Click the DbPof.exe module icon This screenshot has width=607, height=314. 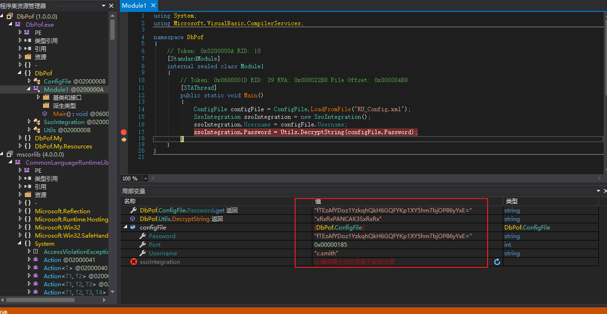point(18,24)
